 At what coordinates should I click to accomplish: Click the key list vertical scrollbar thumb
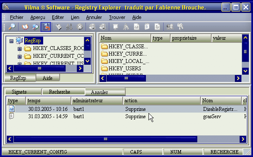[245, 52]
